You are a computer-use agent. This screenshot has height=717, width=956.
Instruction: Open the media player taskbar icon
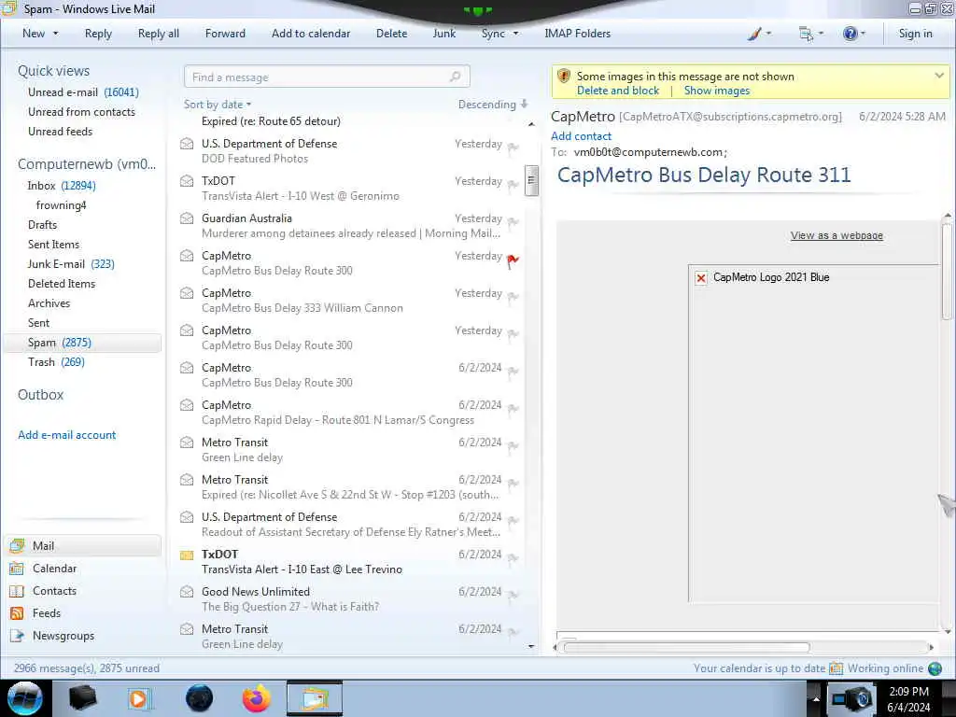[x=139, y=698]
